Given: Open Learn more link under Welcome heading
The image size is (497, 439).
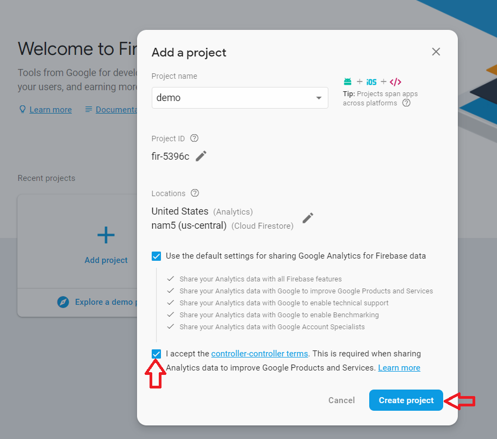Looking at the screenshot, I should [x=51, y=110].
